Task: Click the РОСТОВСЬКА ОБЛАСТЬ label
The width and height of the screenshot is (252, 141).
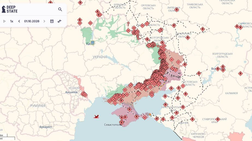Action: pyautogui.click(x=190, y=83)
